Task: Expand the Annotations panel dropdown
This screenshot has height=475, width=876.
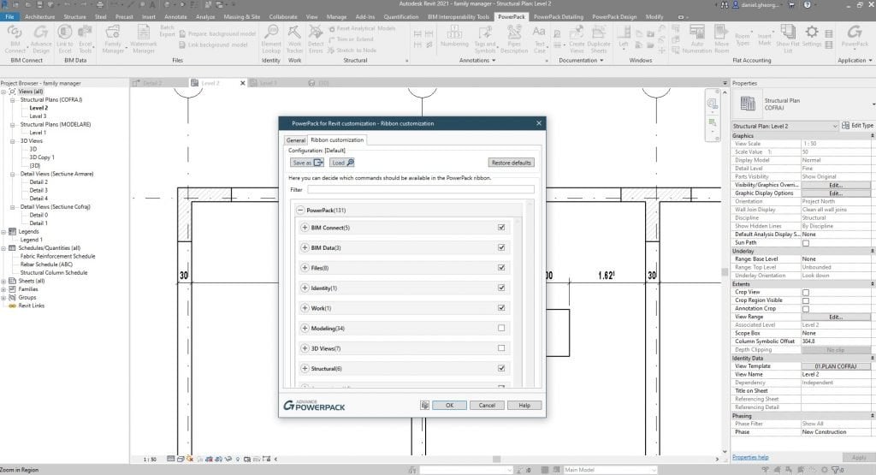Action: tap(477, 61)
